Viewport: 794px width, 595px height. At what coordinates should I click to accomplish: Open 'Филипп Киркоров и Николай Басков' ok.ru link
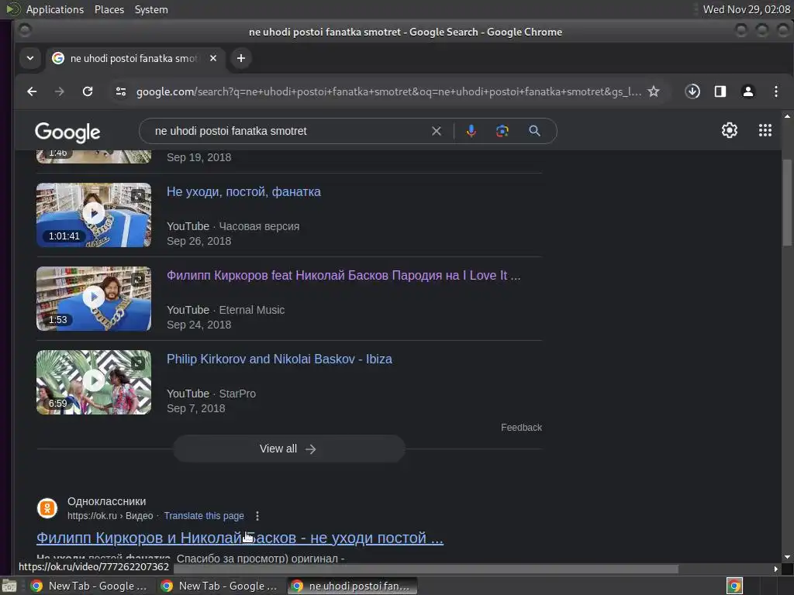pos(240,538)
